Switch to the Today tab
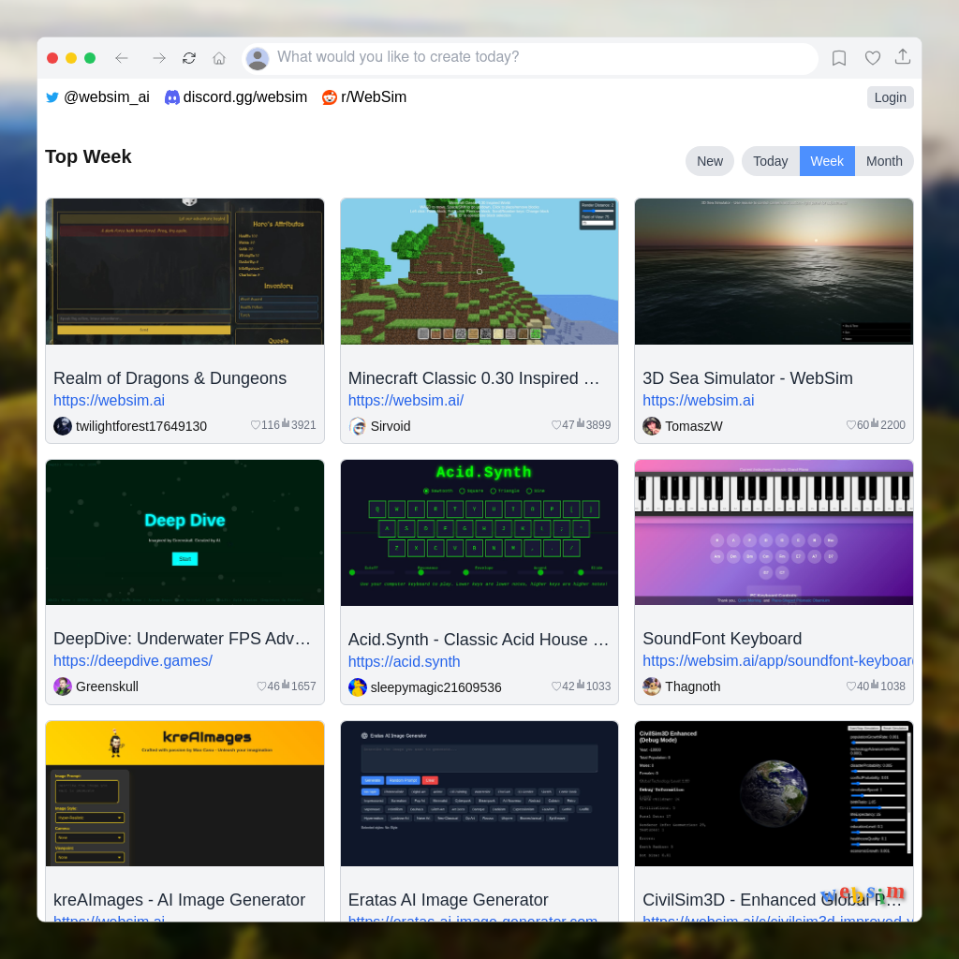Viewport: 959px width, 959px height. click(x=770, y=160)
